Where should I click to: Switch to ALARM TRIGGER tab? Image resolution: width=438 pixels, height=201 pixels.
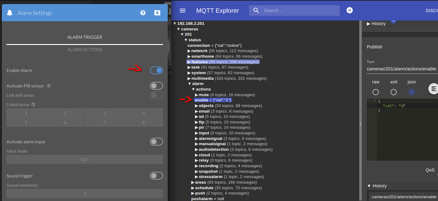point(85,37)
